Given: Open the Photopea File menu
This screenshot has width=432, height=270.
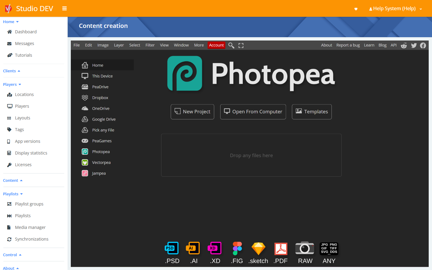Looking at the screenshot, I should pos(76,45).
